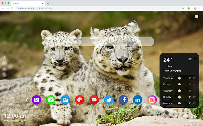The image size is (203, 126).
Task: Open the YouTube shortcut
Action: click(x=94, y=100)
